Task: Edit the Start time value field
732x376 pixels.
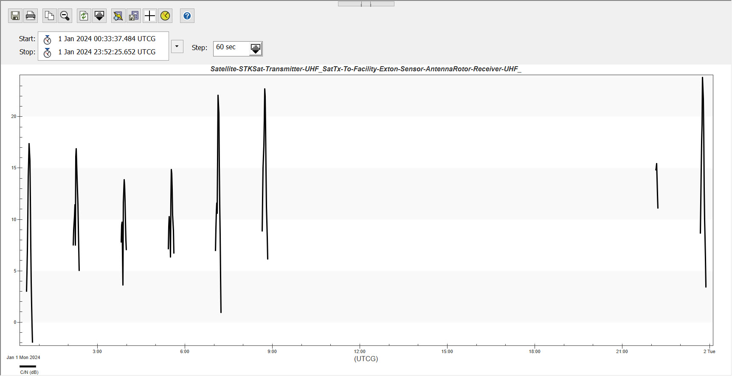Action: click(107, 39)
